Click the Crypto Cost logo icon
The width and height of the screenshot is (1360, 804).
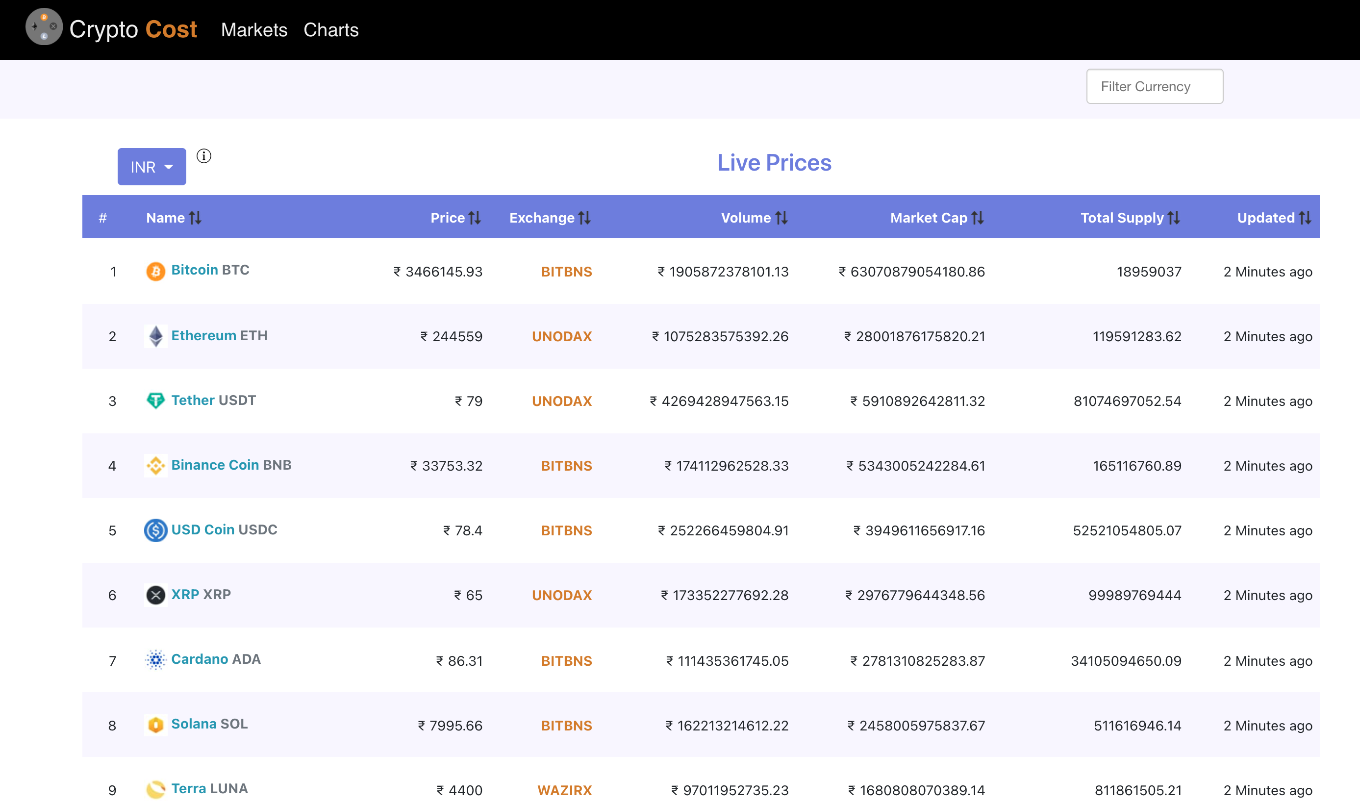(43, 26)
